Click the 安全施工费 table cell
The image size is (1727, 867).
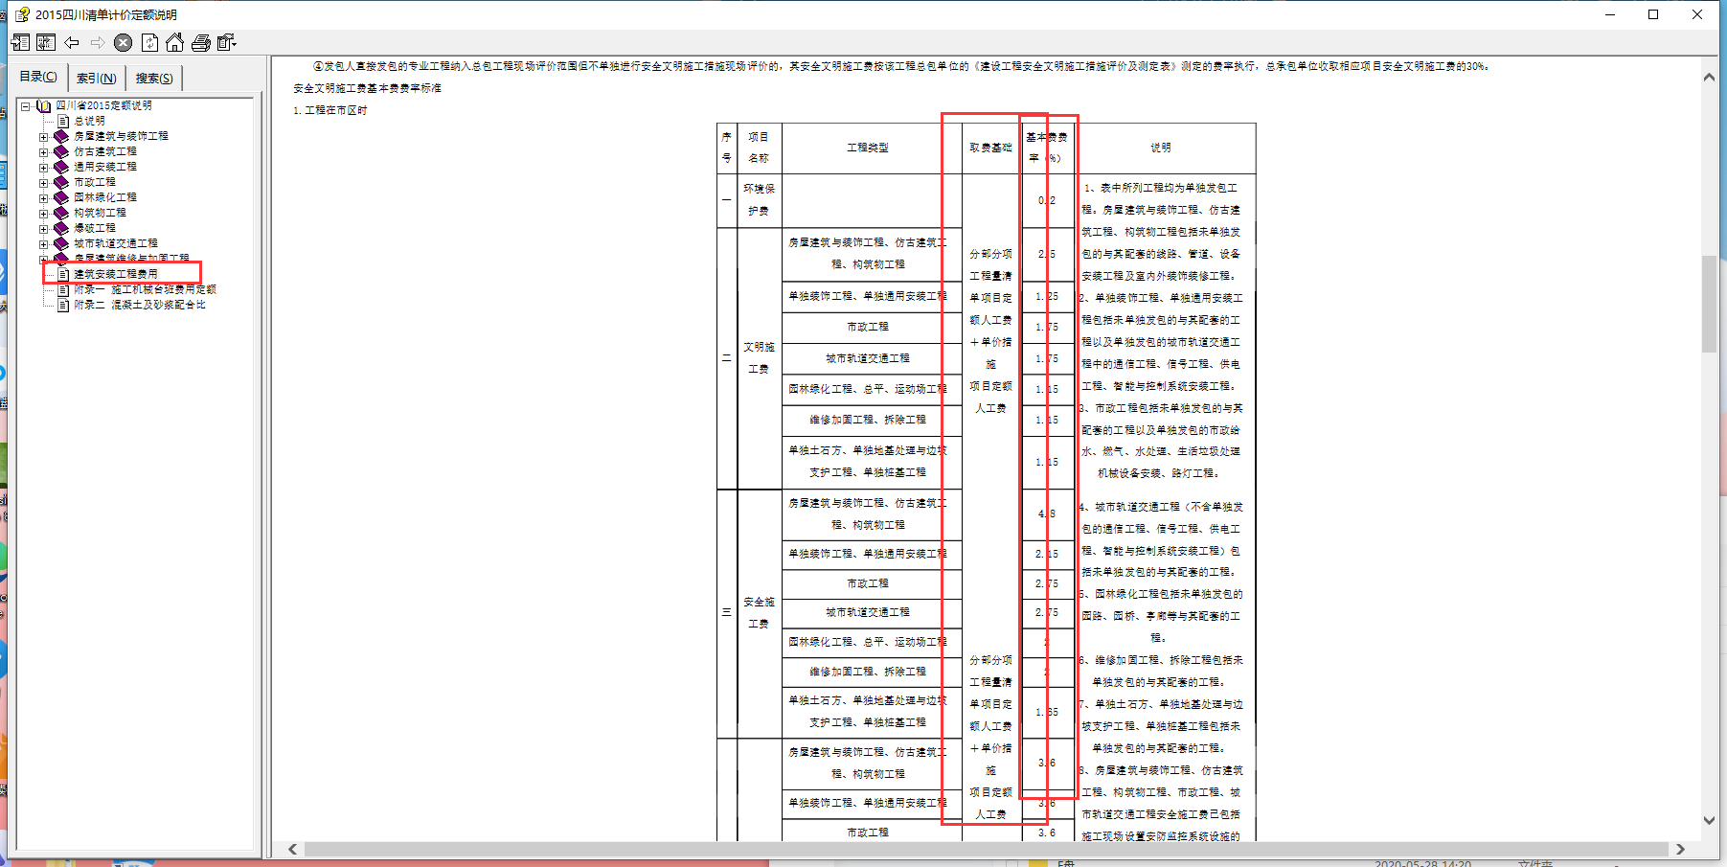(x=759, y=613)
